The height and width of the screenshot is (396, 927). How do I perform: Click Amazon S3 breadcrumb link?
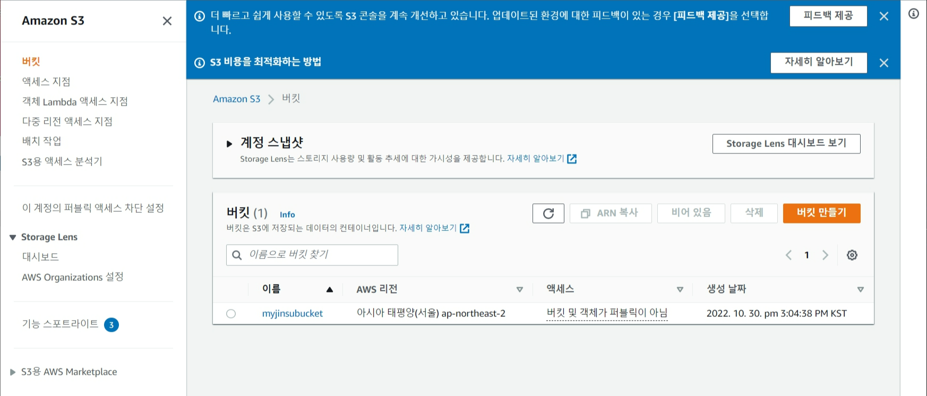point(237,99)
